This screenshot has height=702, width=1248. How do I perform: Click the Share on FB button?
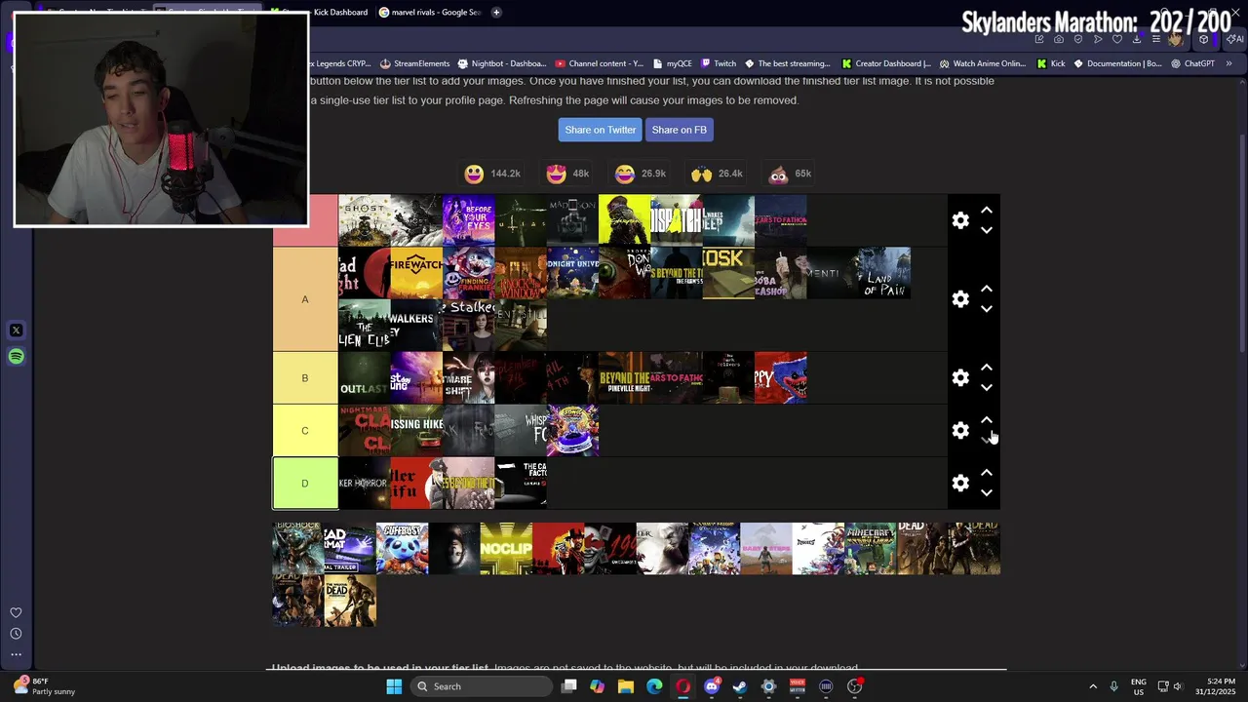(x=680, y=130)
